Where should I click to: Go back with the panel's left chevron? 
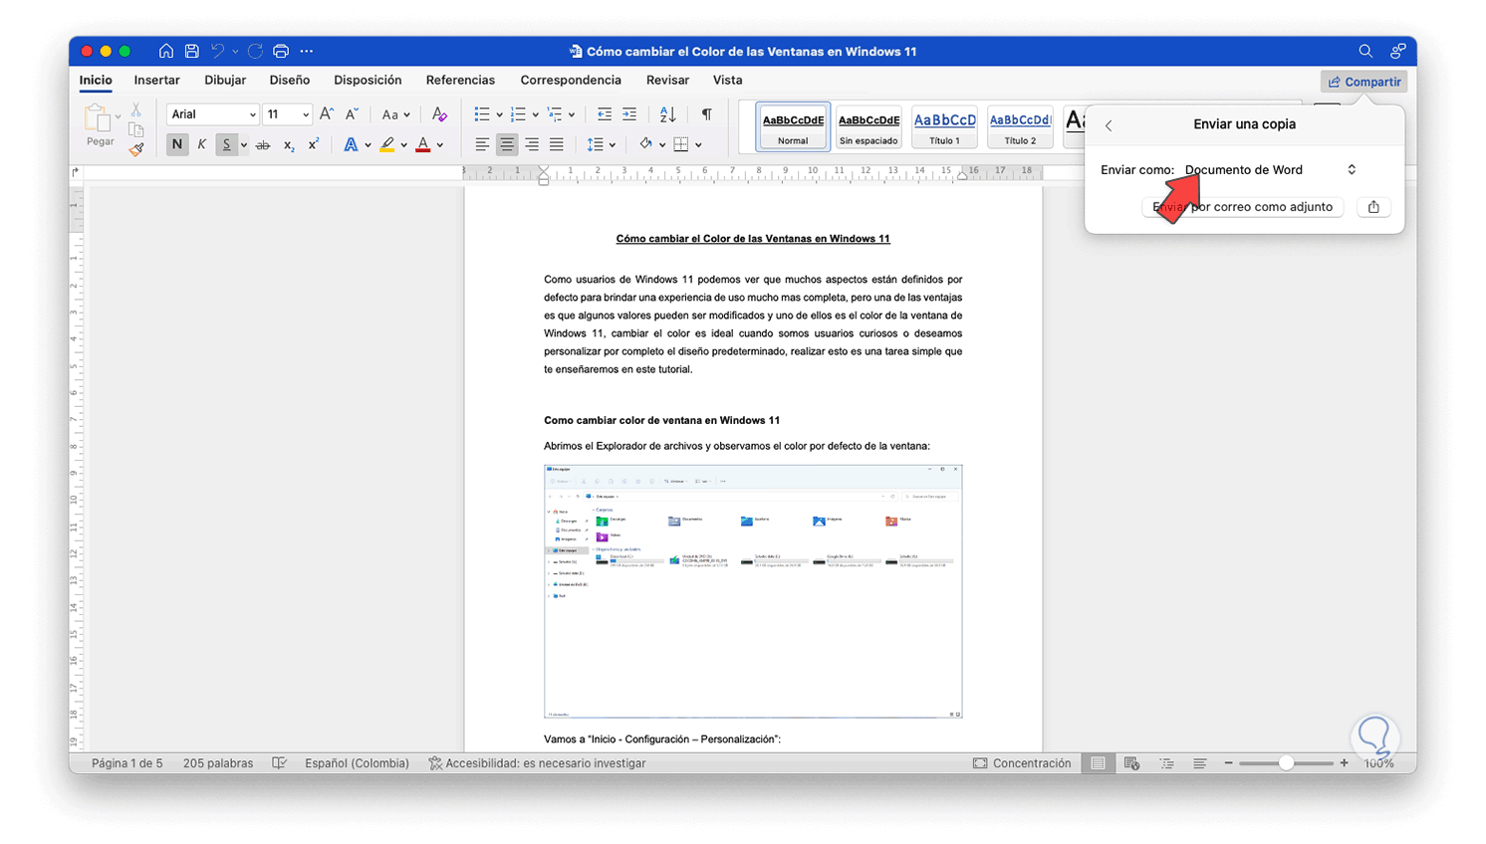pyautogui.click(x=1109, y=125)
